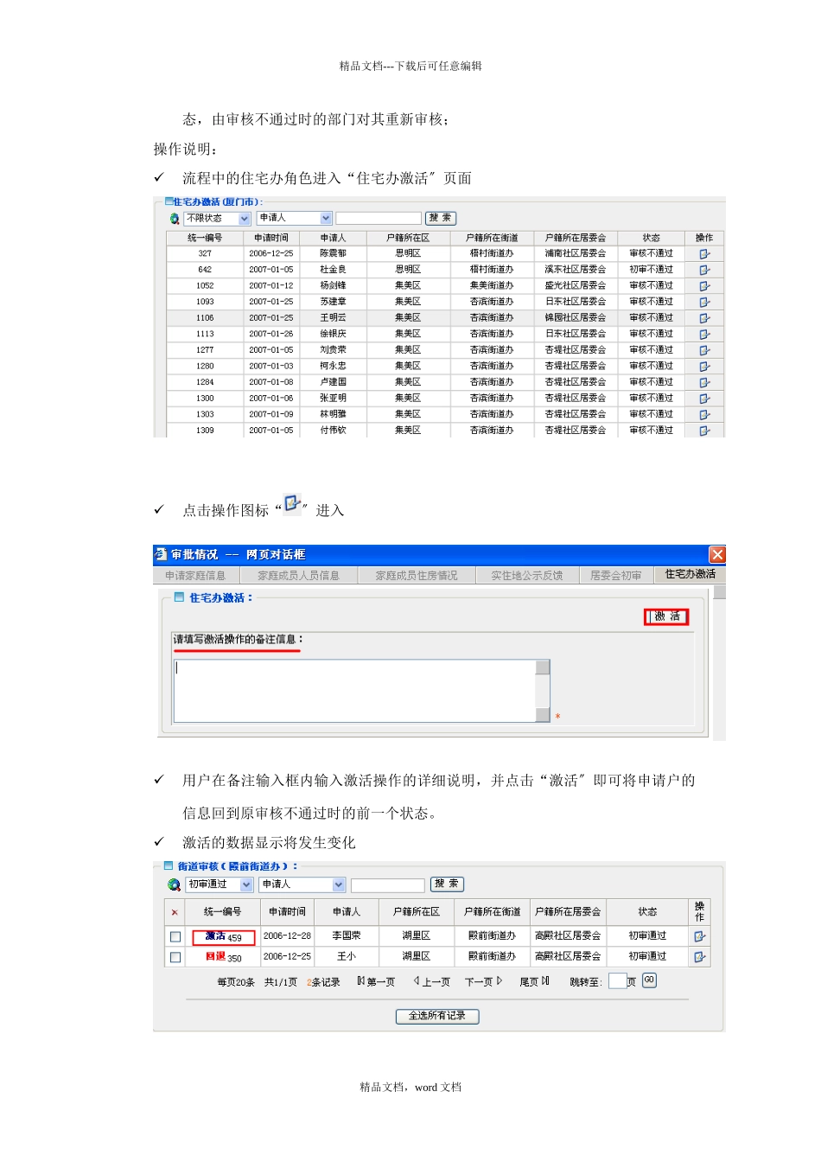Click the 街道审核 section square icon

pyautogui.click(x=169, y=865)
